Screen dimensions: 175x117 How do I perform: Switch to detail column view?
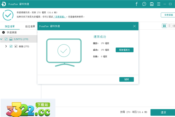point(173,26)
